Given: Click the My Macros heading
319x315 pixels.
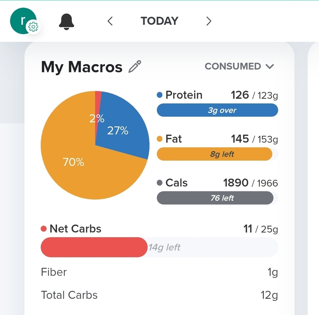Looking at the screenshot, I should coord(82,67).
